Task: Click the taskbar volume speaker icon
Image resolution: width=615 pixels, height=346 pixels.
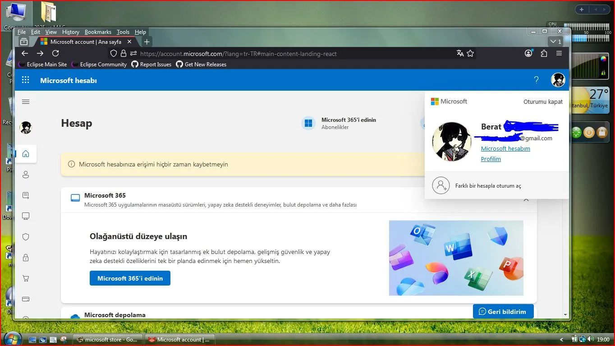Action: 590,339
